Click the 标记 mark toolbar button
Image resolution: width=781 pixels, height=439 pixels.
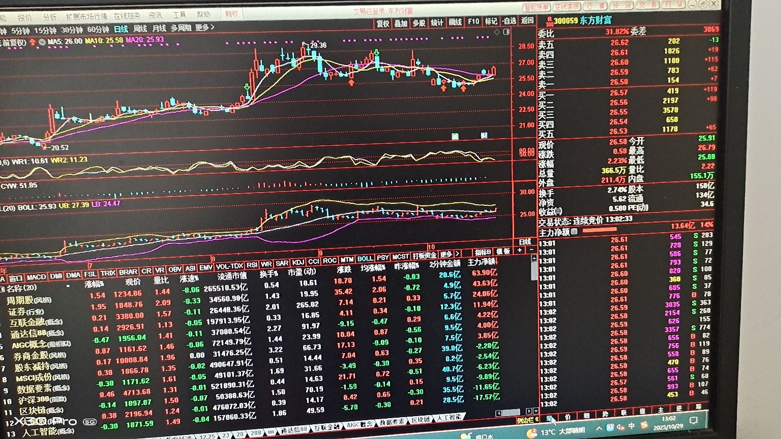pyautogui.click(x=491, y=21)
